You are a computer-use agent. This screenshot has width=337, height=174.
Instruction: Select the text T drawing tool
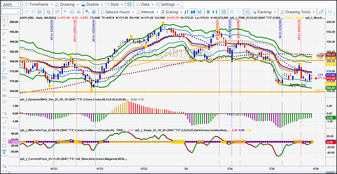(x=4, y=152)
